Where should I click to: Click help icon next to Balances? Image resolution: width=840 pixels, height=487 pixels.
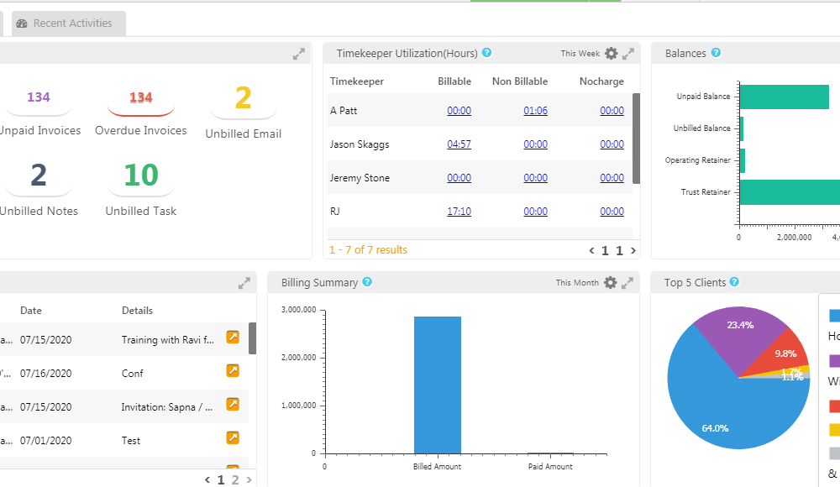[716, 53]
